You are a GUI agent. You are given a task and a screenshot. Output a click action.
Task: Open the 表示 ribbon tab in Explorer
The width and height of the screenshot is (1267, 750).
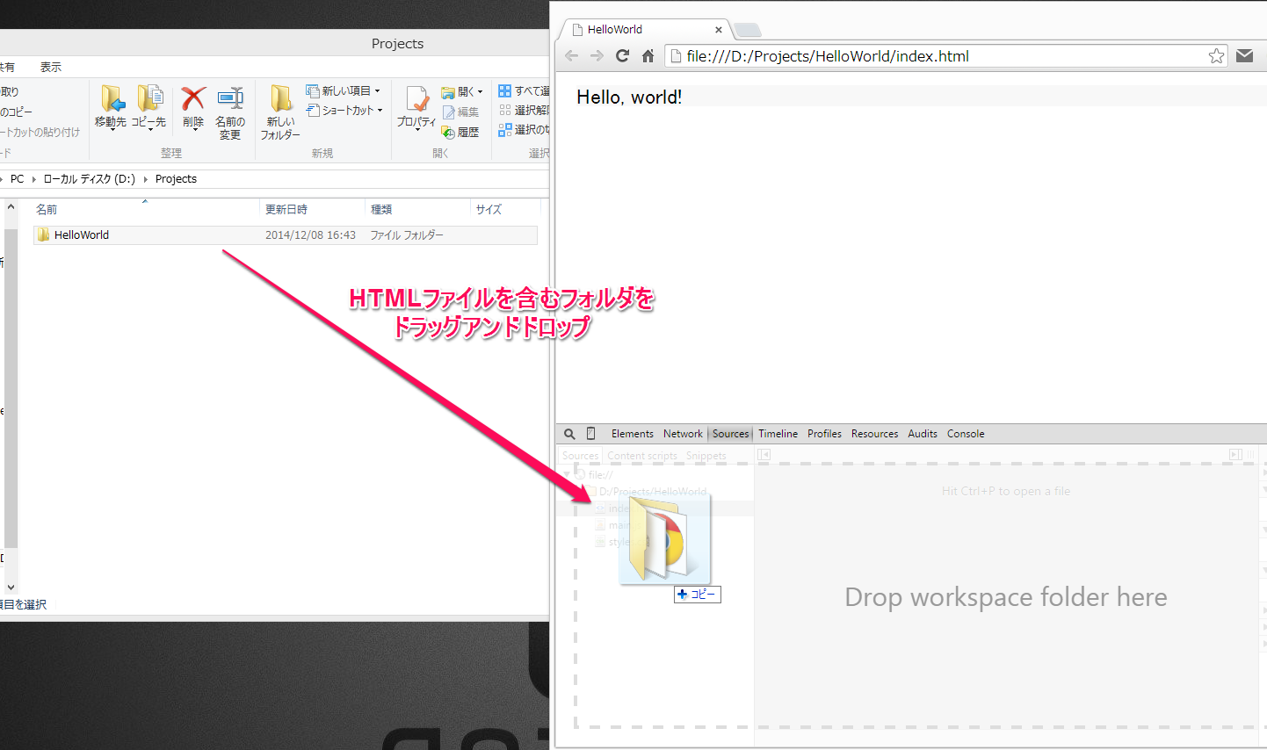[49, 67]
